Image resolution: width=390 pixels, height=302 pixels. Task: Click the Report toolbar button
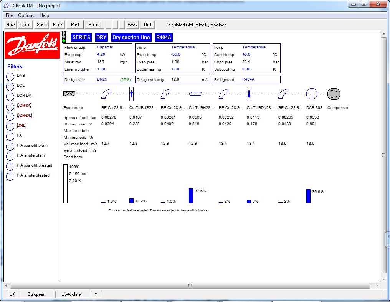pos(94,25)
